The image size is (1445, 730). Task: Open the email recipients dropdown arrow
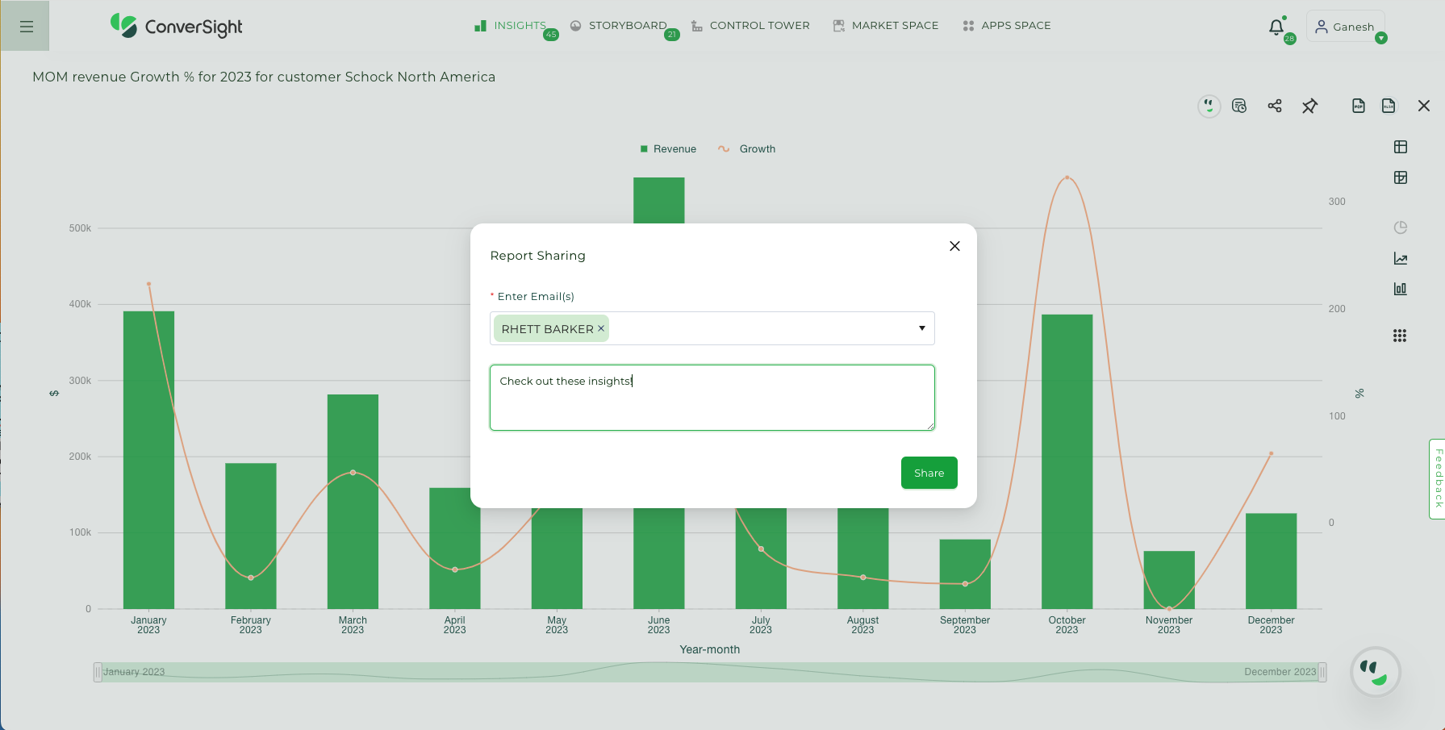tap(921, 328)
